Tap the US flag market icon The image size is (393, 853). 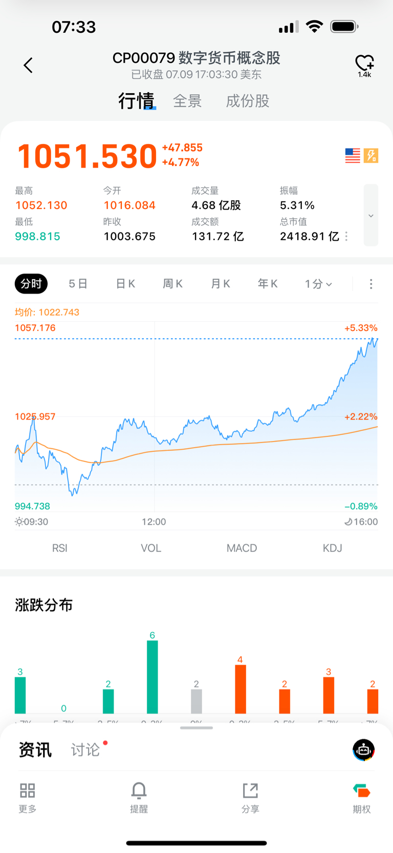(x=353, y=156)
